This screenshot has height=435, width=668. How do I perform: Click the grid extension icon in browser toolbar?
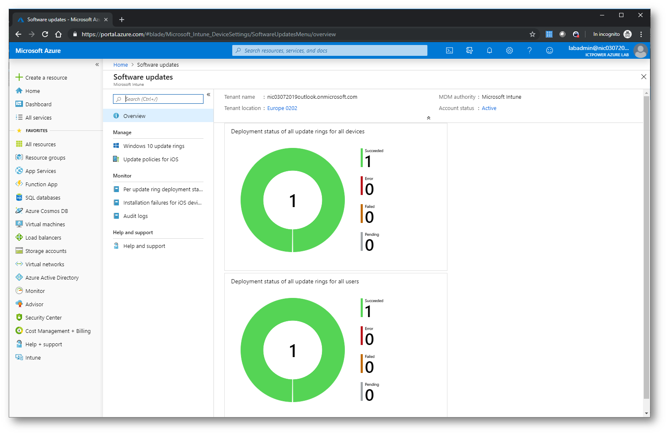pyautogui.click(x=549, y=34)
